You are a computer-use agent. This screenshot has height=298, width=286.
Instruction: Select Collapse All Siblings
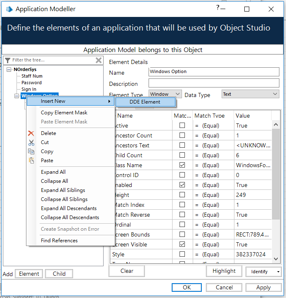tap(64, 199)
